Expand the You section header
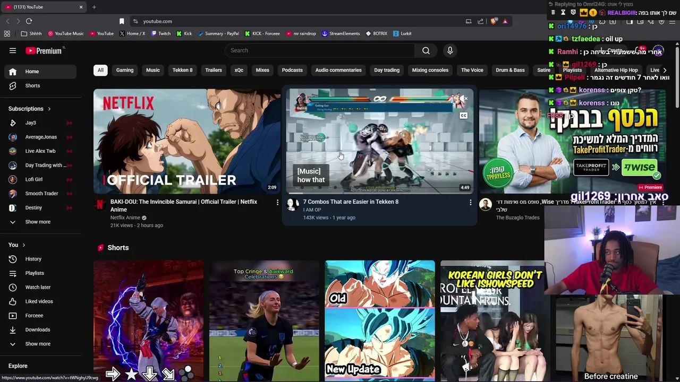680x382 pixels. (x=17, y=245)
